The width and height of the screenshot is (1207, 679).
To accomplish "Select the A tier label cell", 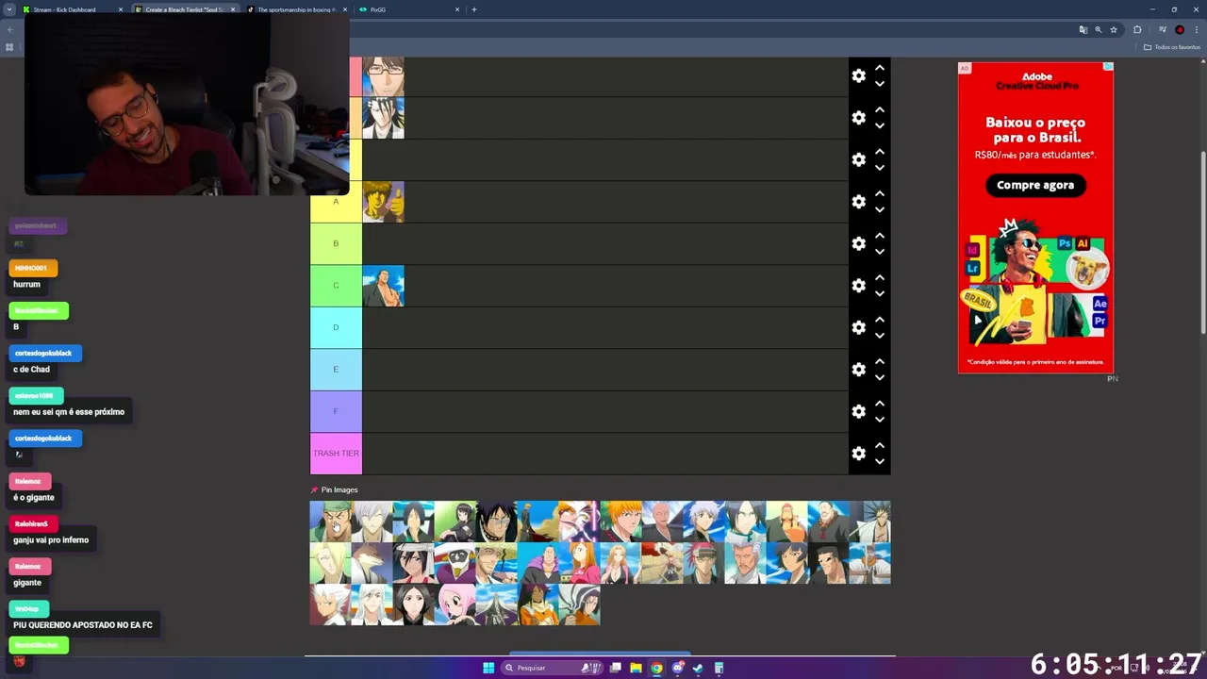I will (x=336, y=202).
